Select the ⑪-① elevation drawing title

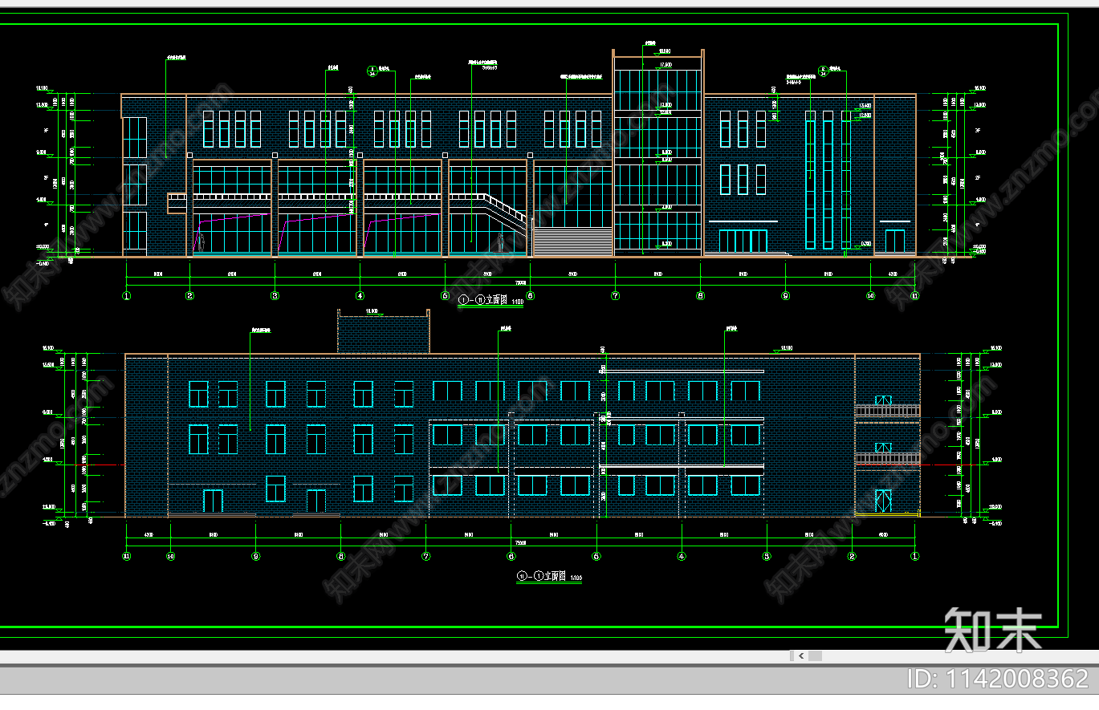coord(550,576)
